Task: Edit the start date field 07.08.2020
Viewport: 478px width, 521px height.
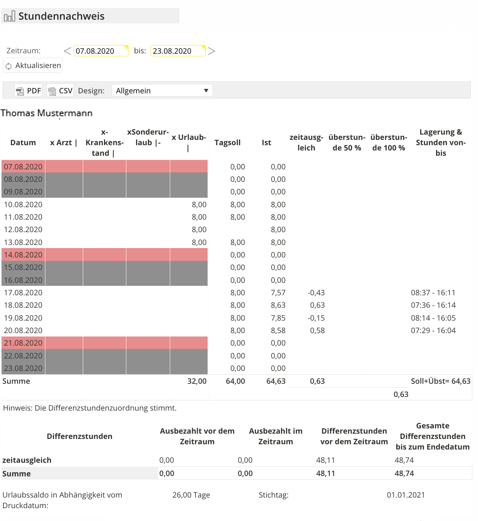Action: [x=100, y=51]
